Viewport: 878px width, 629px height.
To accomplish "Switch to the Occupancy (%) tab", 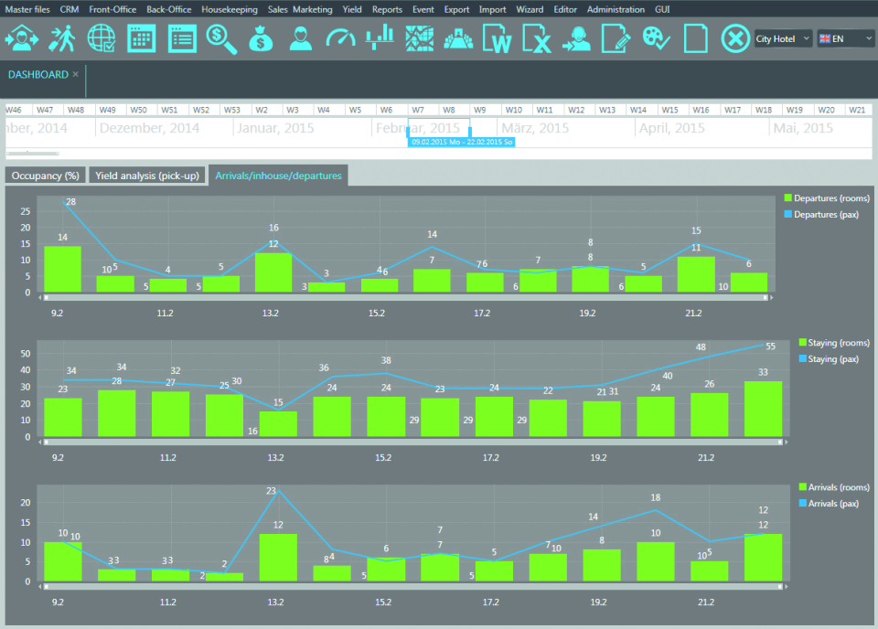I will pyautogui.click(x=45, y=176).
